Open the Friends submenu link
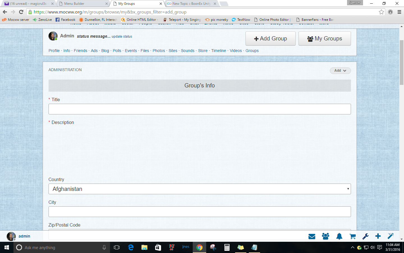Viewport: 404px width, 253px height. [x=81, y=51]
